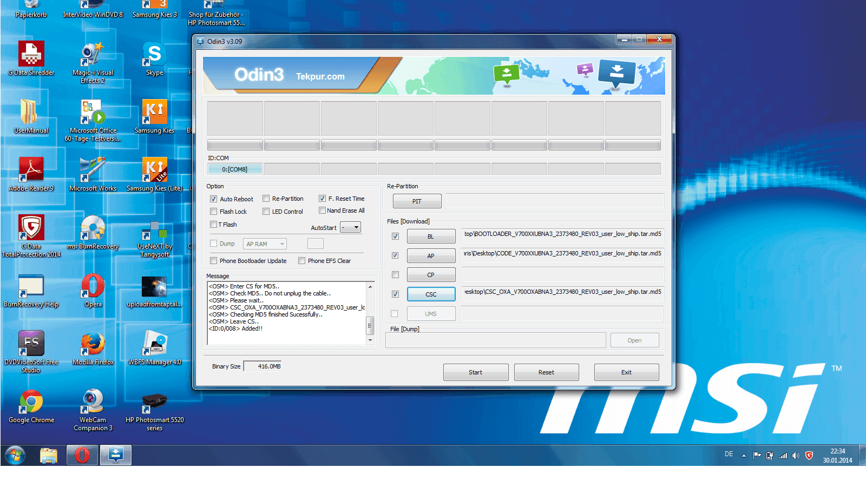Open Adobe Reader 9 icon
The height and width of the screenshot is (487, 866).
(x=31, y=174)
